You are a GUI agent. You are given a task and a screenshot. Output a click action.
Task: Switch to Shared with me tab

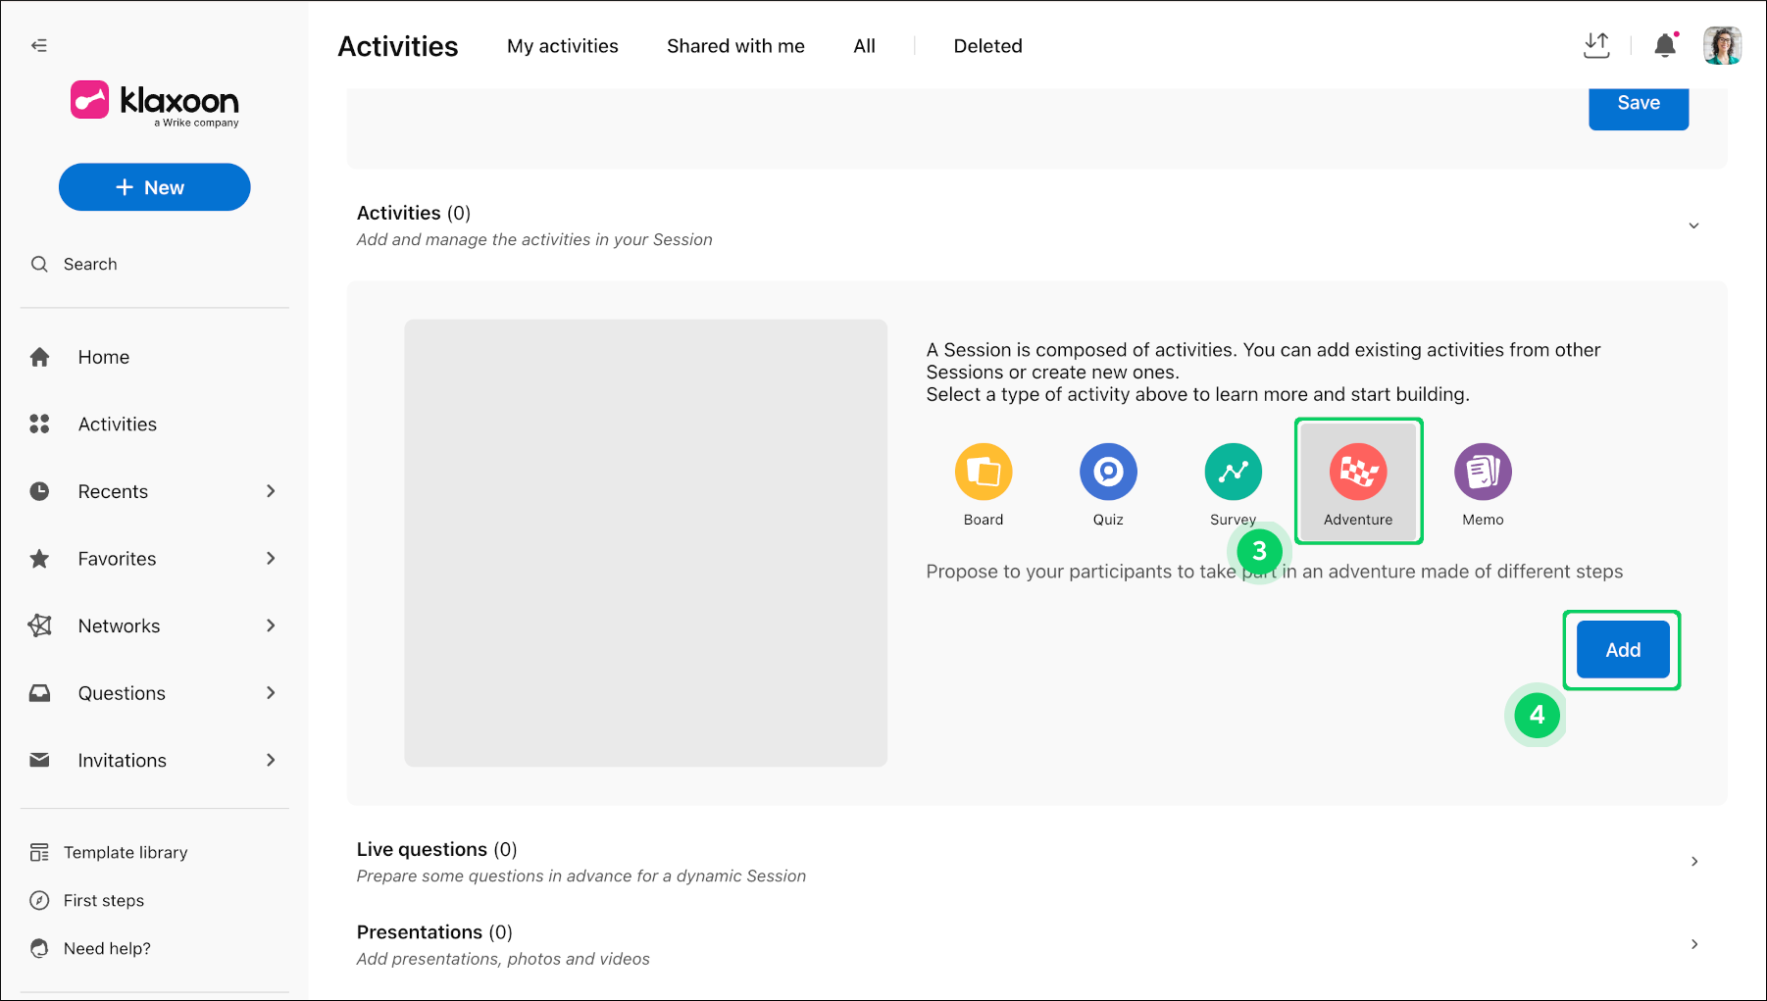pos(735,46)
